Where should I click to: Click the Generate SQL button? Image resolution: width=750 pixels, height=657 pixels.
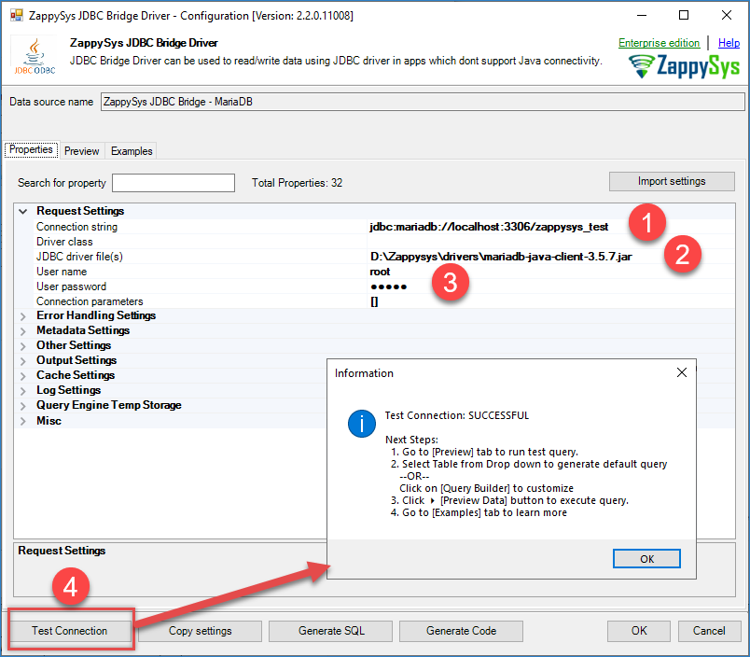tap(331, 631)
